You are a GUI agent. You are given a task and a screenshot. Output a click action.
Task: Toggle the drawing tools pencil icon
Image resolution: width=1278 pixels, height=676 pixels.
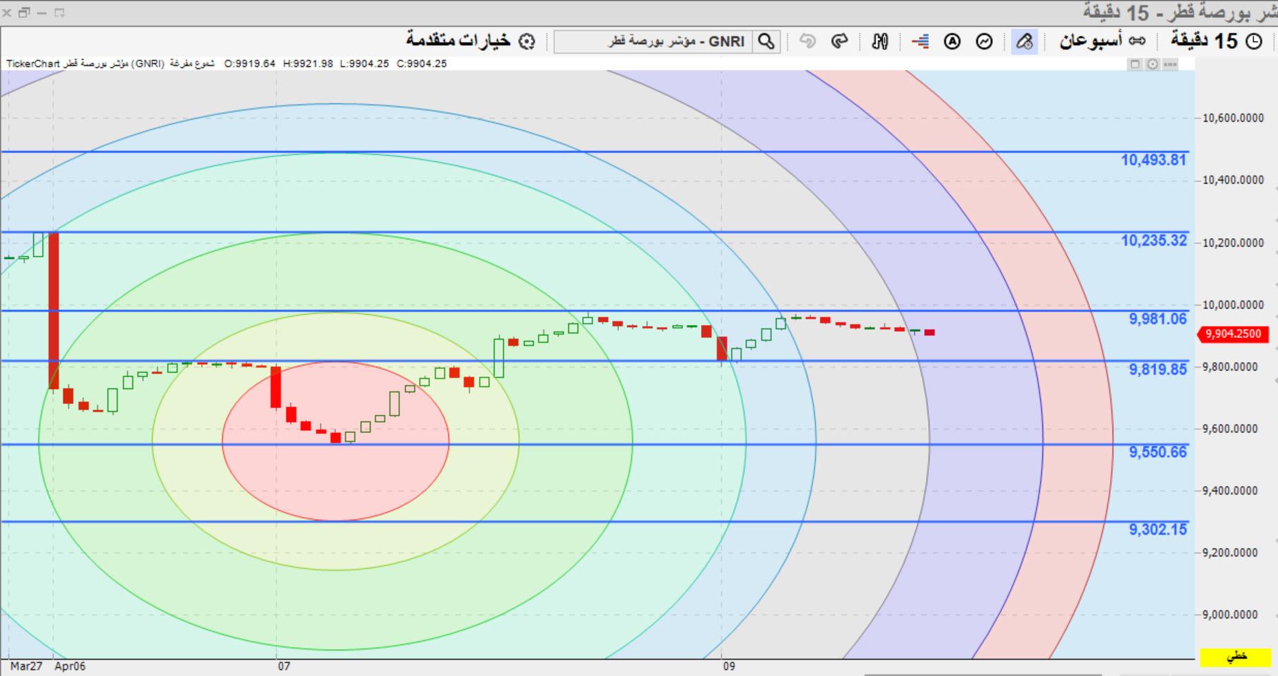click(1025, 42)
